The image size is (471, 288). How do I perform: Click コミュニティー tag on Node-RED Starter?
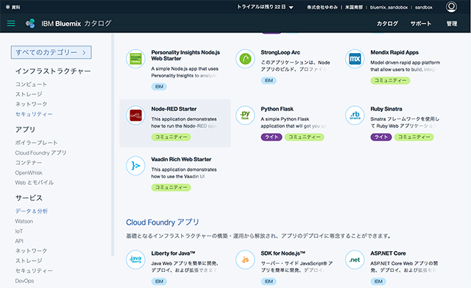pyautogui.click(x=171, y=137)
